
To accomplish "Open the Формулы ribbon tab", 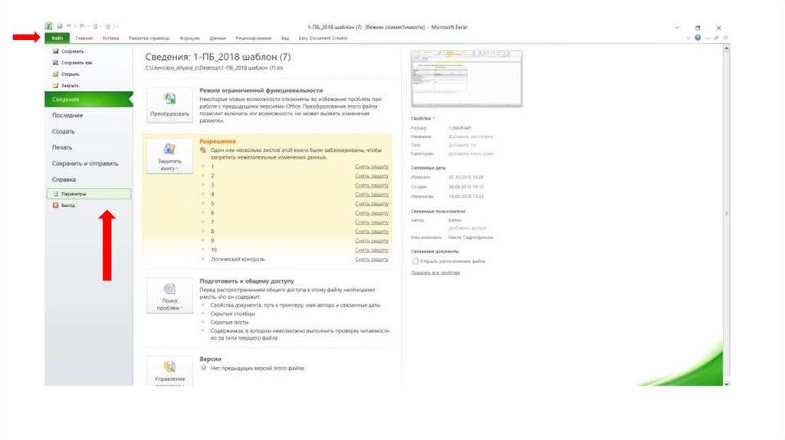I will tap(190, 38).
